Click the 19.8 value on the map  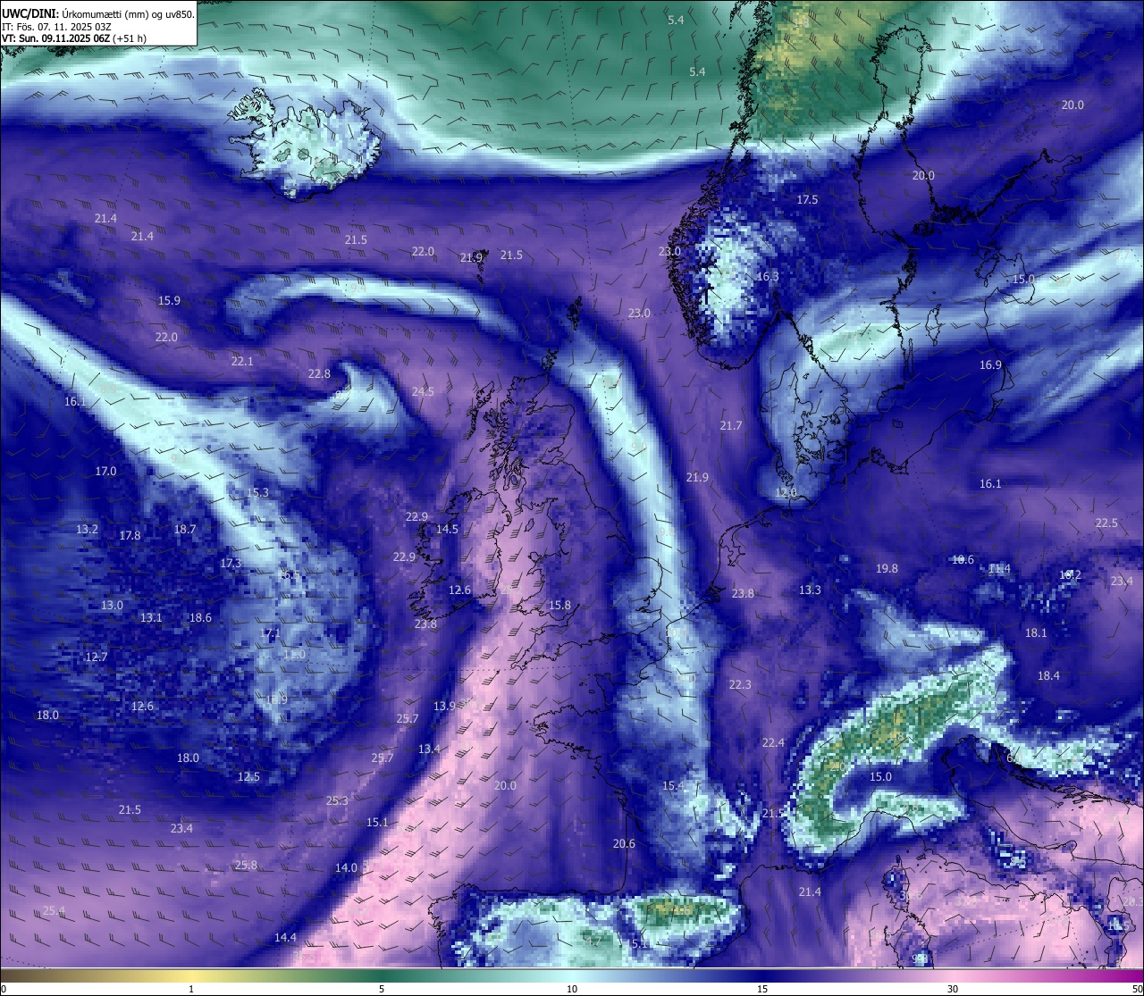(887, 569)
